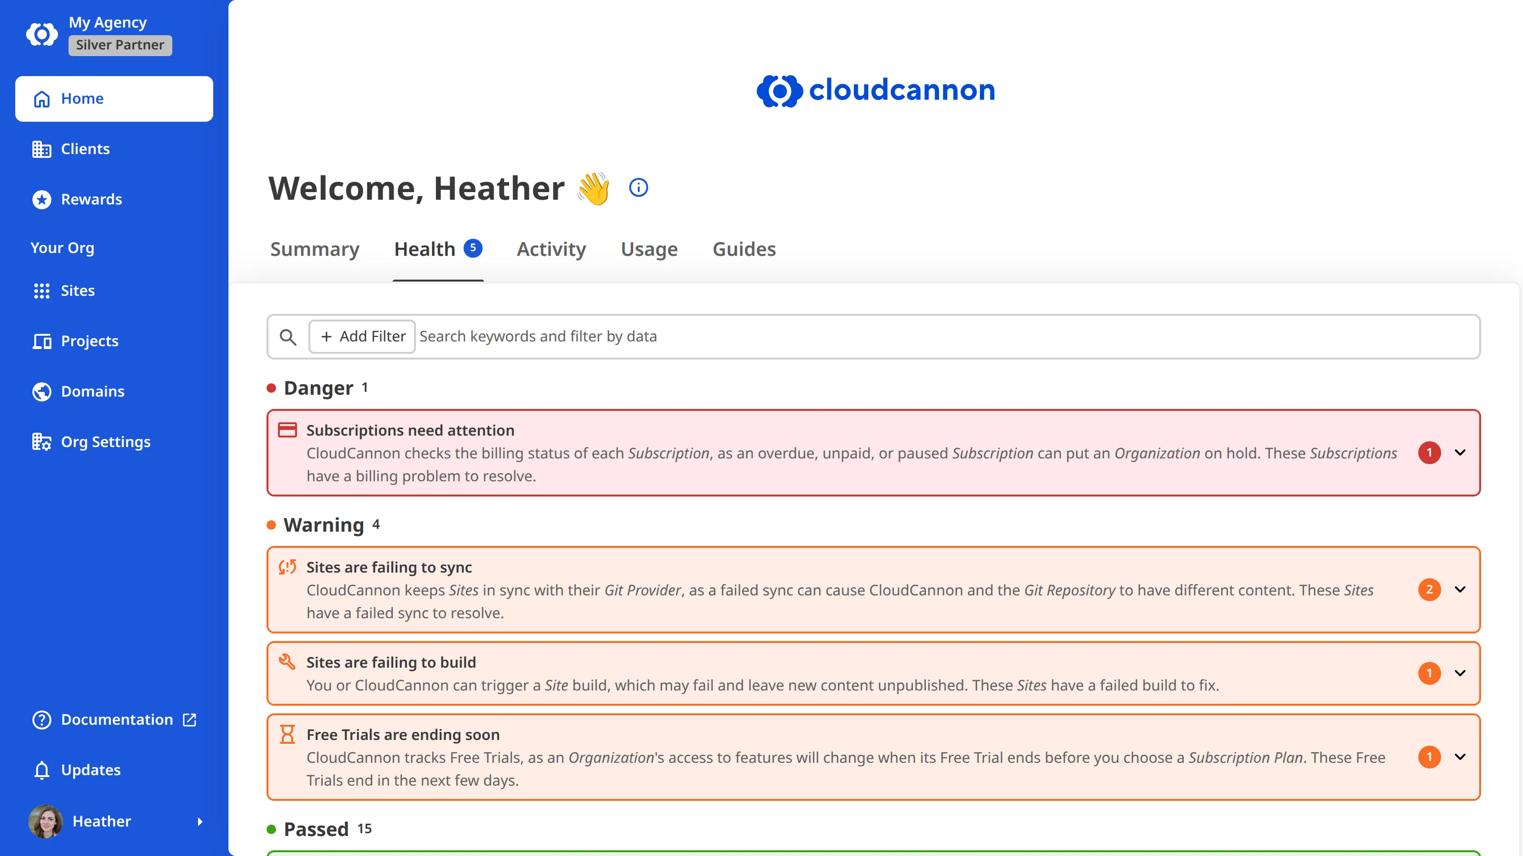This screenshot has width=1523, height=856.
Task: Expand the Subscriptions need attention panel
Action: pos(1460,453)
